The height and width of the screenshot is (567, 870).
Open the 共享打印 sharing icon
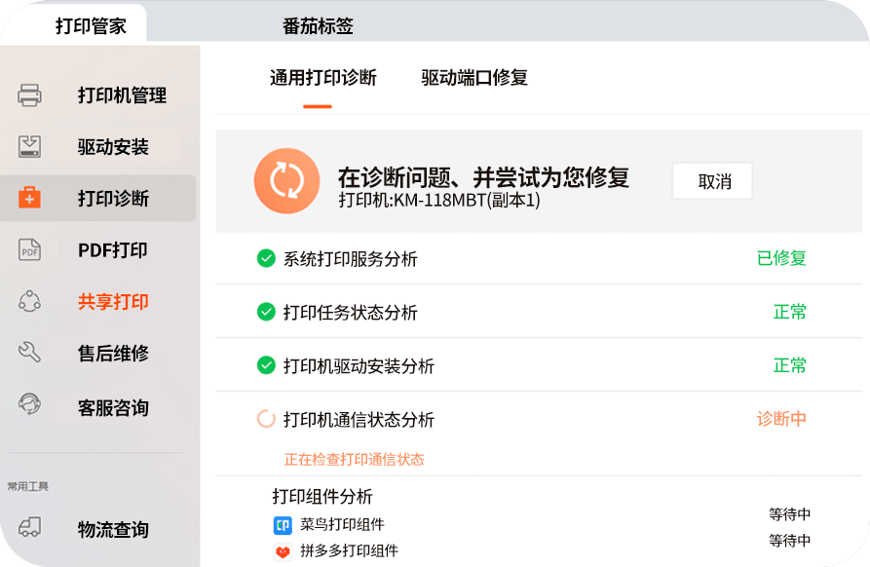[x=29, y=302]
